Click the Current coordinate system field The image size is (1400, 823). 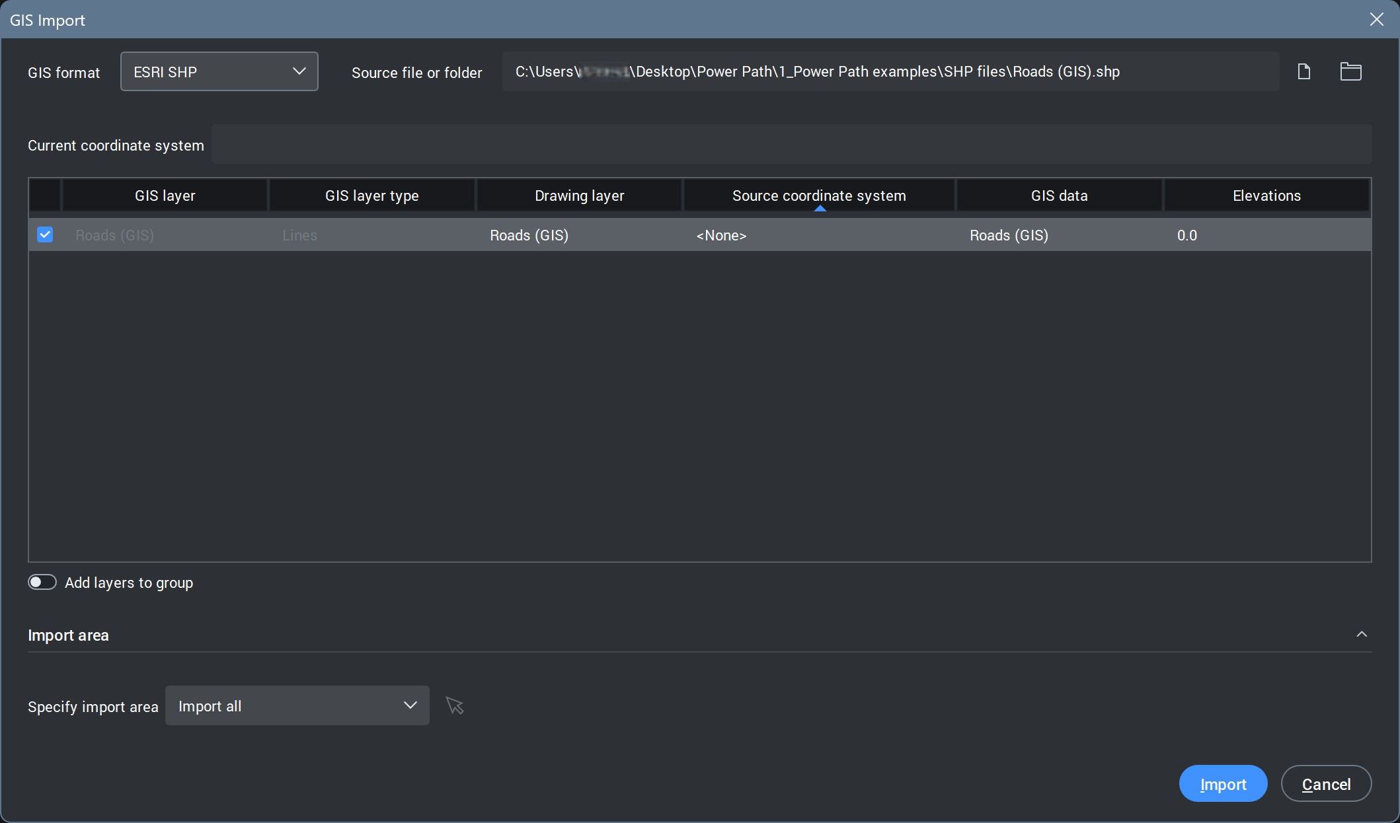(791, 145)
